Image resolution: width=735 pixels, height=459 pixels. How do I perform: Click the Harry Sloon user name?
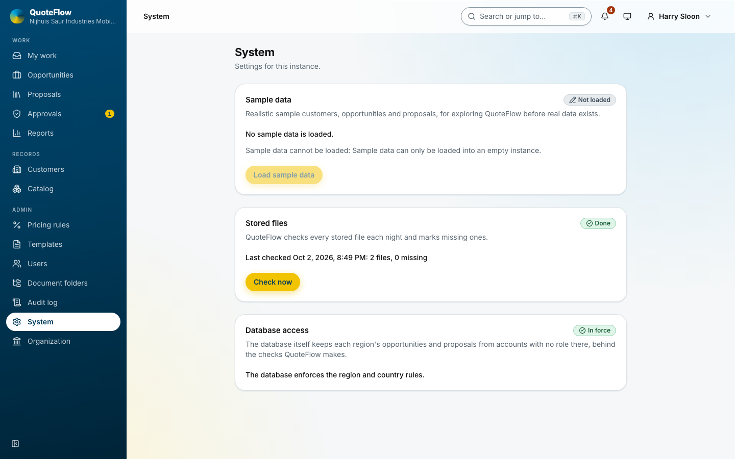point(679,16)
